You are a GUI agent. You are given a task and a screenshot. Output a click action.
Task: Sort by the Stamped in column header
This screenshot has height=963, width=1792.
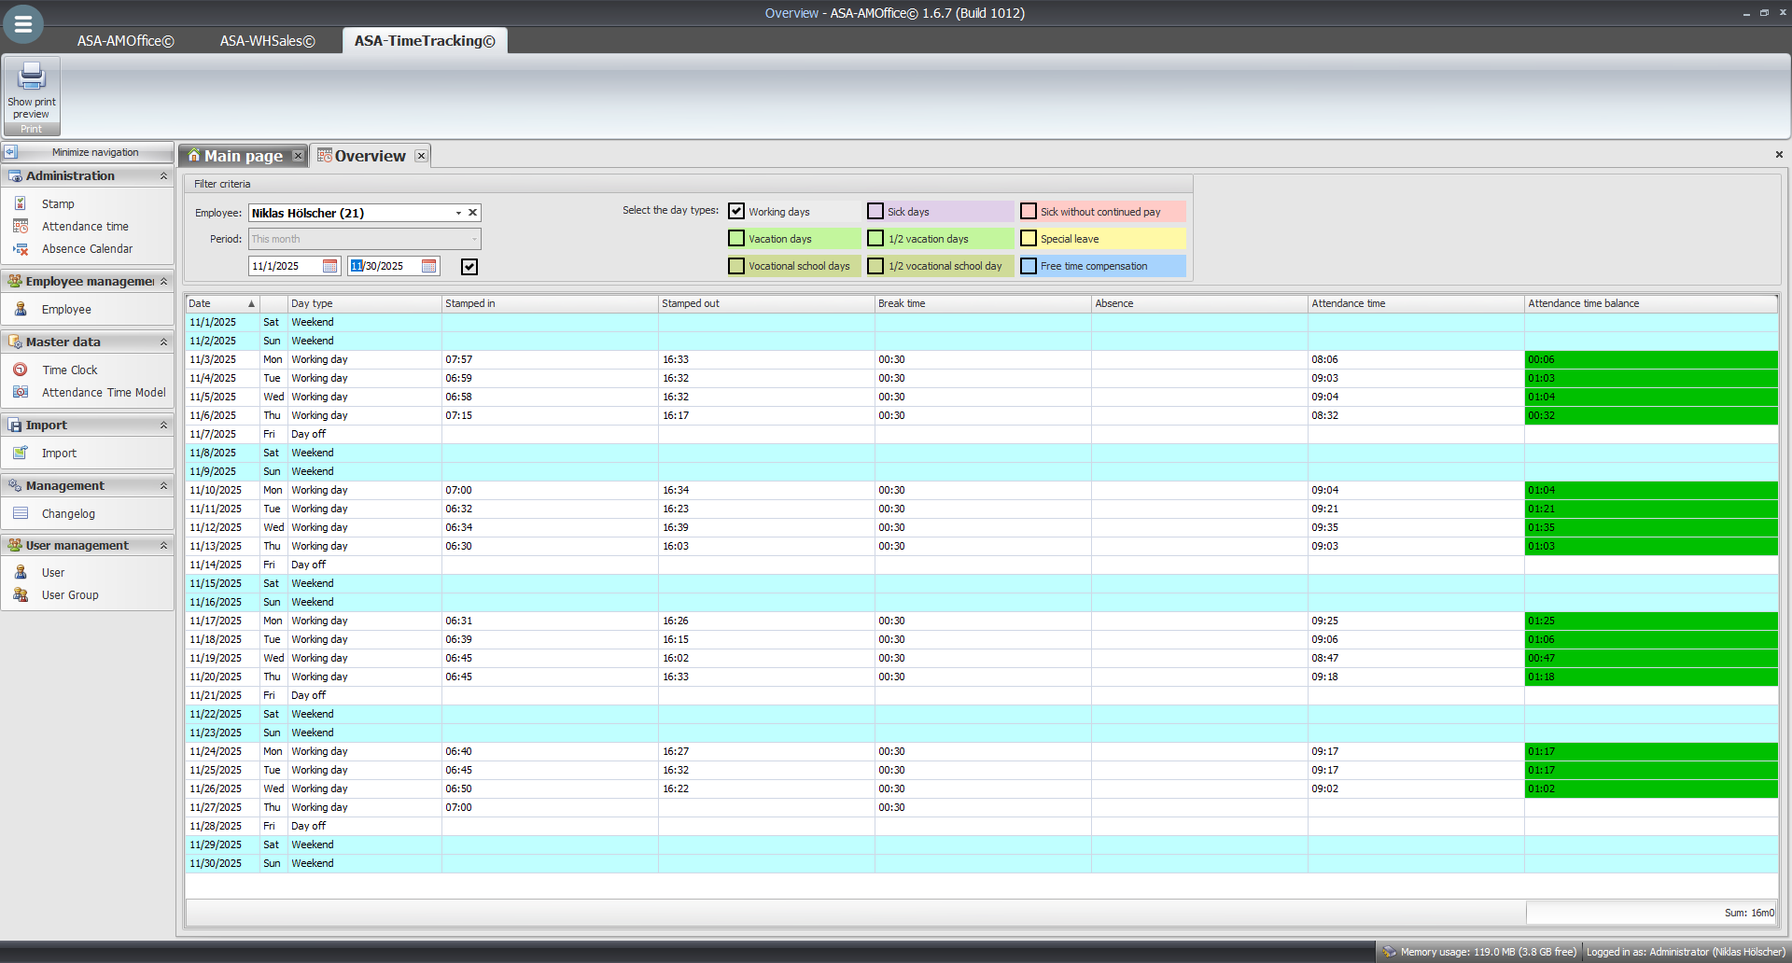click(549, 303)
